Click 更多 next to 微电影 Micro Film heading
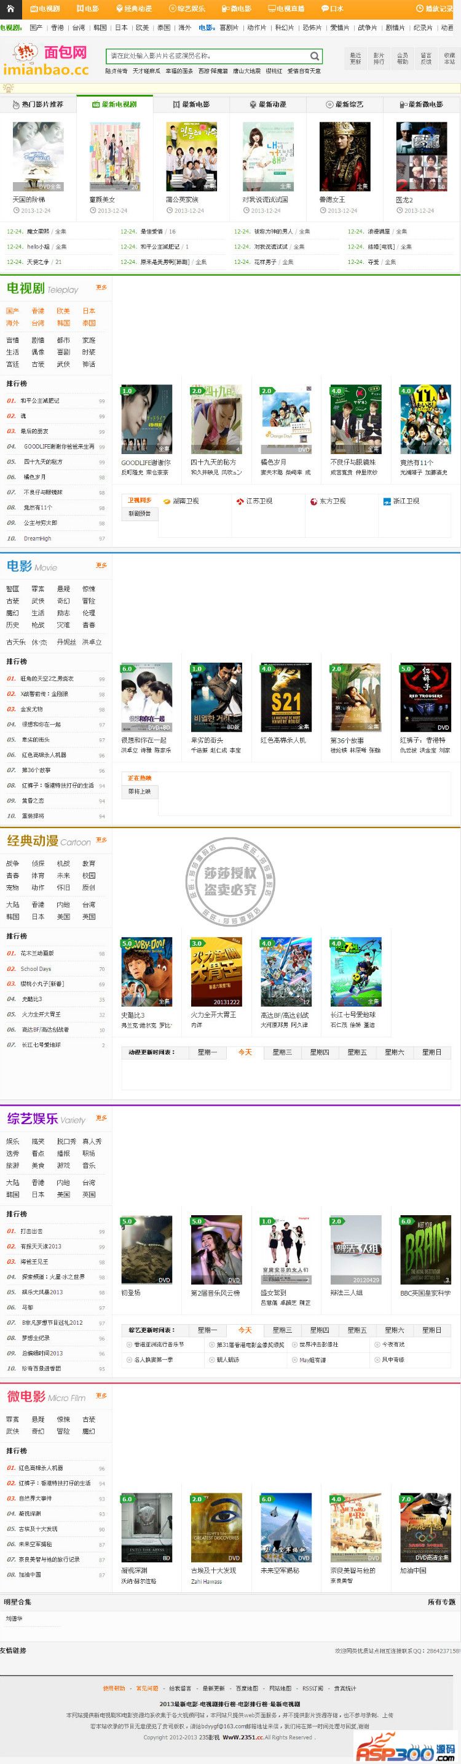Screen dimensions: 461x1764 click(x=101, y=1395)
